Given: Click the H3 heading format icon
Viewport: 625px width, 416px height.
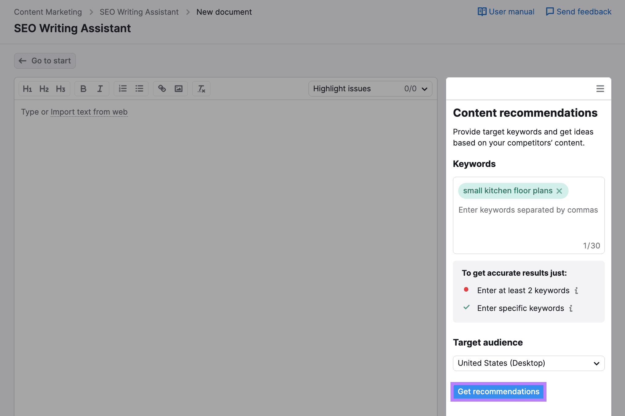Looking at the screenshot, I should pyautogui.click(x=60, y=88).
